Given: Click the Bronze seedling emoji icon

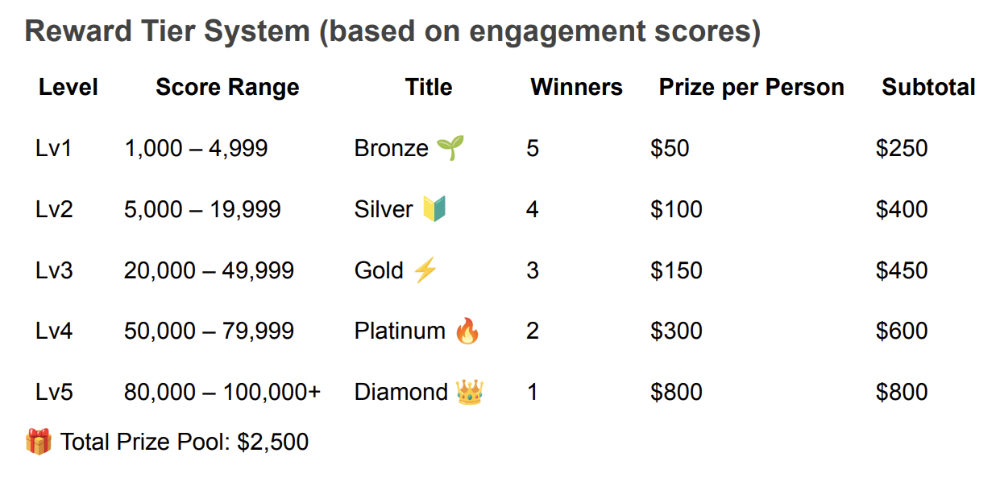Looking at the screenshot, I should coord(450,148).
